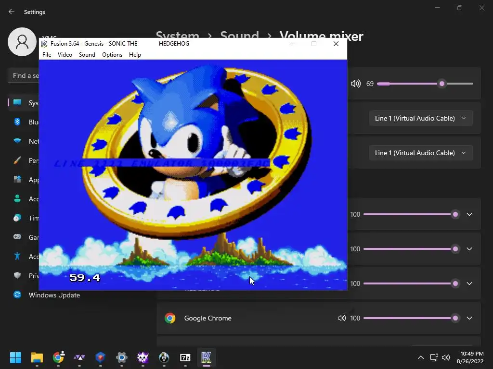Image resolution: width=493 pixels, height=369 pixels.
Task: Close the Fusion 3.64 emulator window
Action: tap(336, 44)
